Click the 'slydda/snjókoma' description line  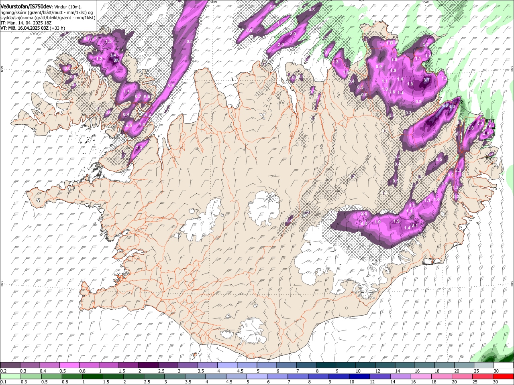click(x=48, y=18)
